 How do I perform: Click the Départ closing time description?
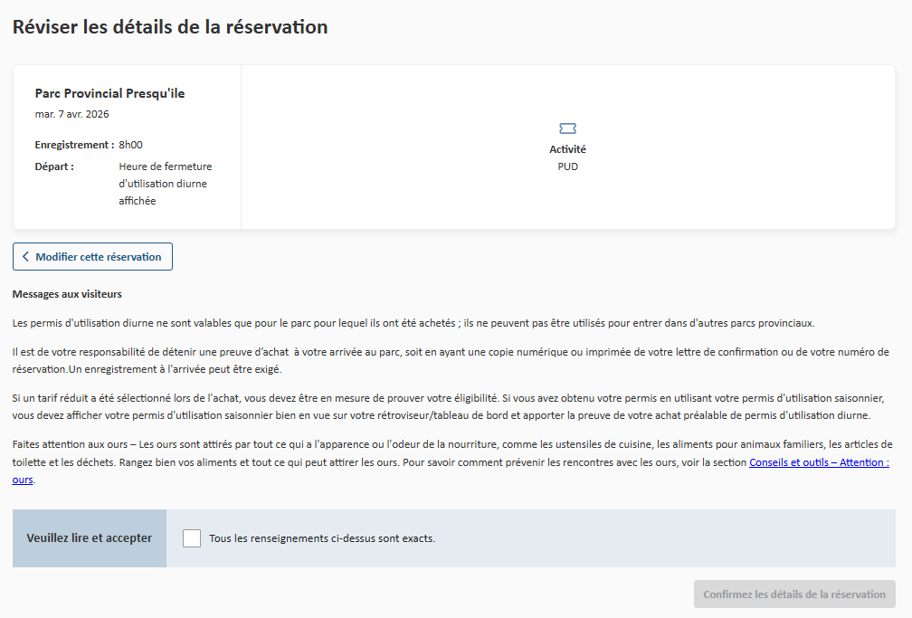point(166,184)
